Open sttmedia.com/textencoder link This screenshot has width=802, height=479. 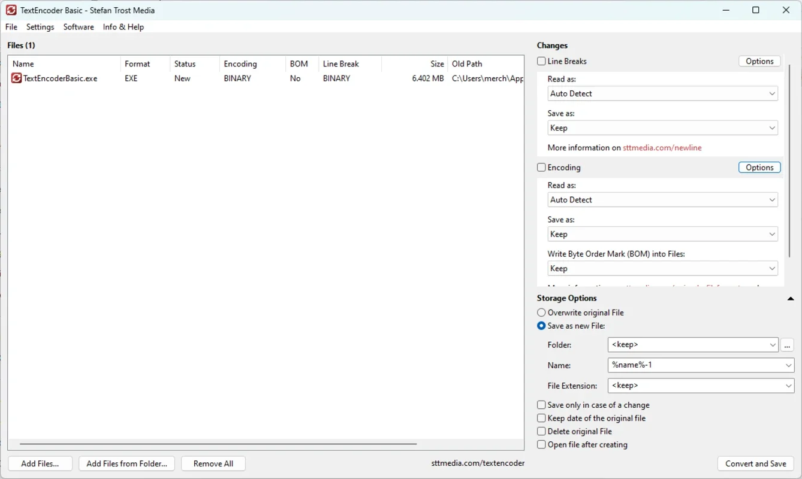(x=478, y=463)
